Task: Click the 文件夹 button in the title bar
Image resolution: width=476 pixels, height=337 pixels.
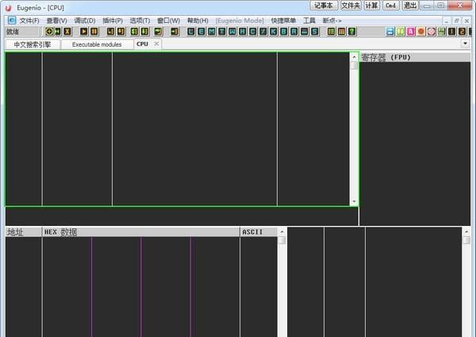Action: [351, 6]
